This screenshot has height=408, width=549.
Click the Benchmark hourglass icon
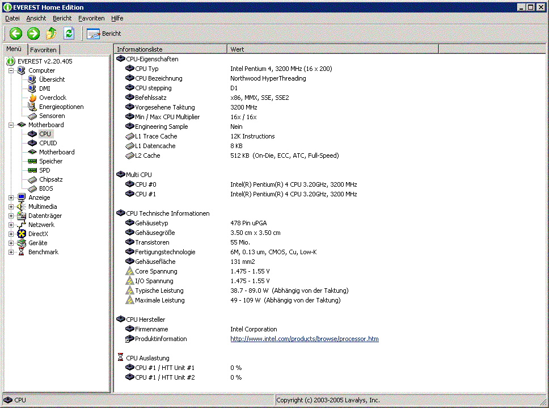[x=22, y=252]
